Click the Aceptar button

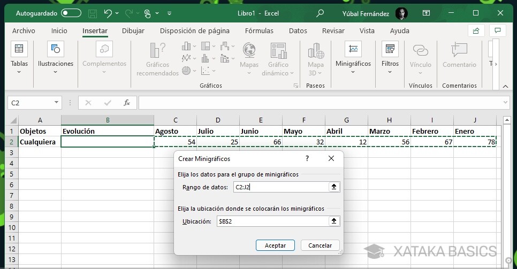pyautogui.click(x=275, y=245)
